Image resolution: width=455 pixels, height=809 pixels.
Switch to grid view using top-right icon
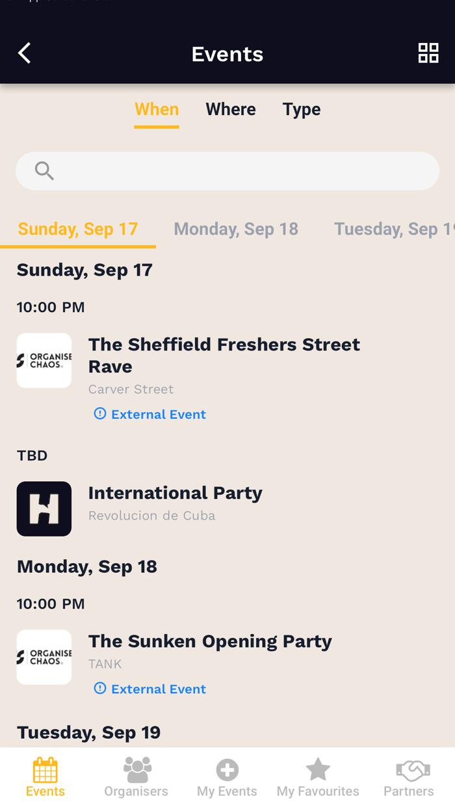tap(428, 53)
